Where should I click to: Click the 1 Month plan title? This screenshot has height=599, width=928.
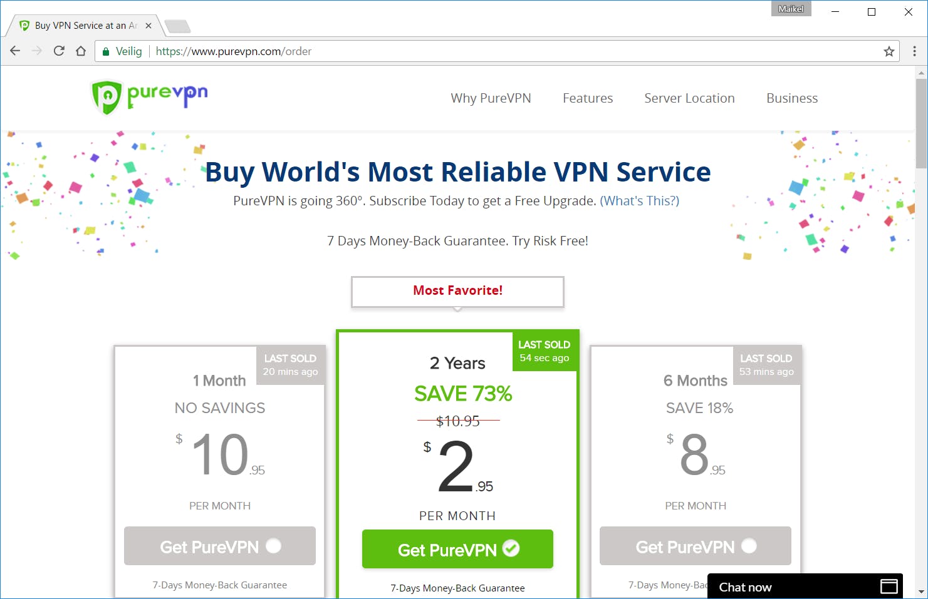(219, 381)
